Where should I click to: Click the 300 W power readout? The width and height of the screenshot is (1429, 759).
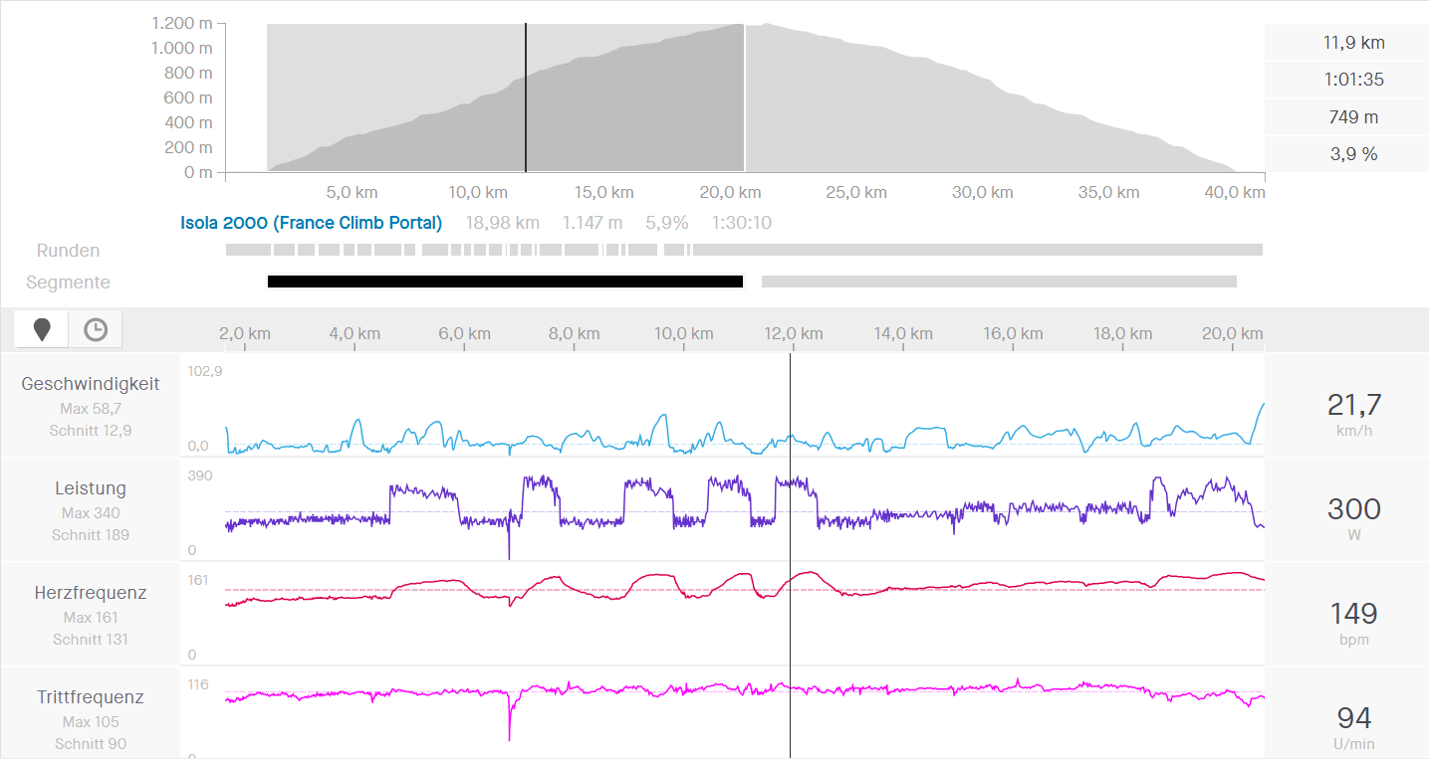tap(1353, 509)
